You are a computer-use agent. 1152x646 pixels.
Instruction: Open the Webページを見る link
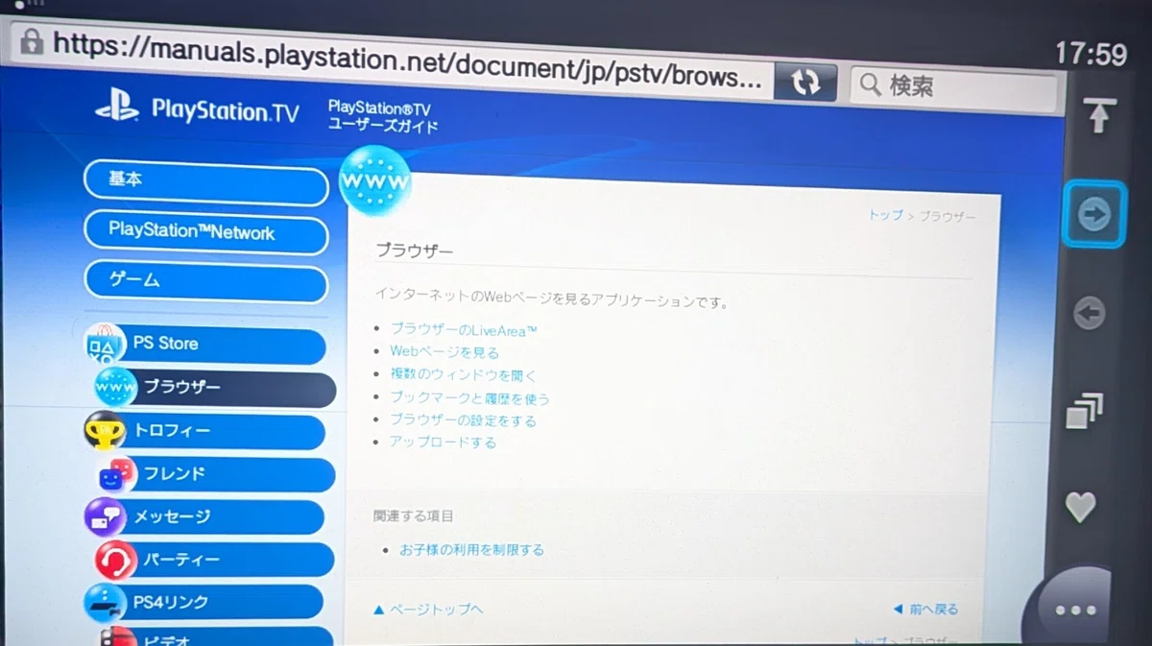(x=444, y=352)
